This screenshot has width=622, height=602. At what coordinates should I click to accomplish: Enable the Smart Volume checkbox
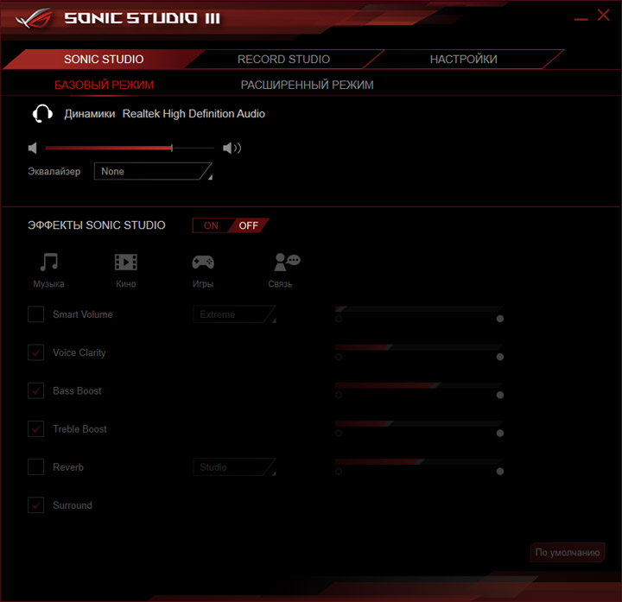tap(35, 314)
